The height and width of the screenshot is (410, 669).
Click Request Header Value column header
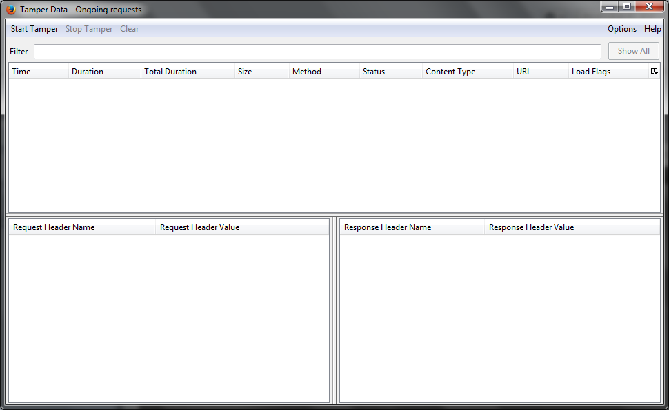(241, 227)
